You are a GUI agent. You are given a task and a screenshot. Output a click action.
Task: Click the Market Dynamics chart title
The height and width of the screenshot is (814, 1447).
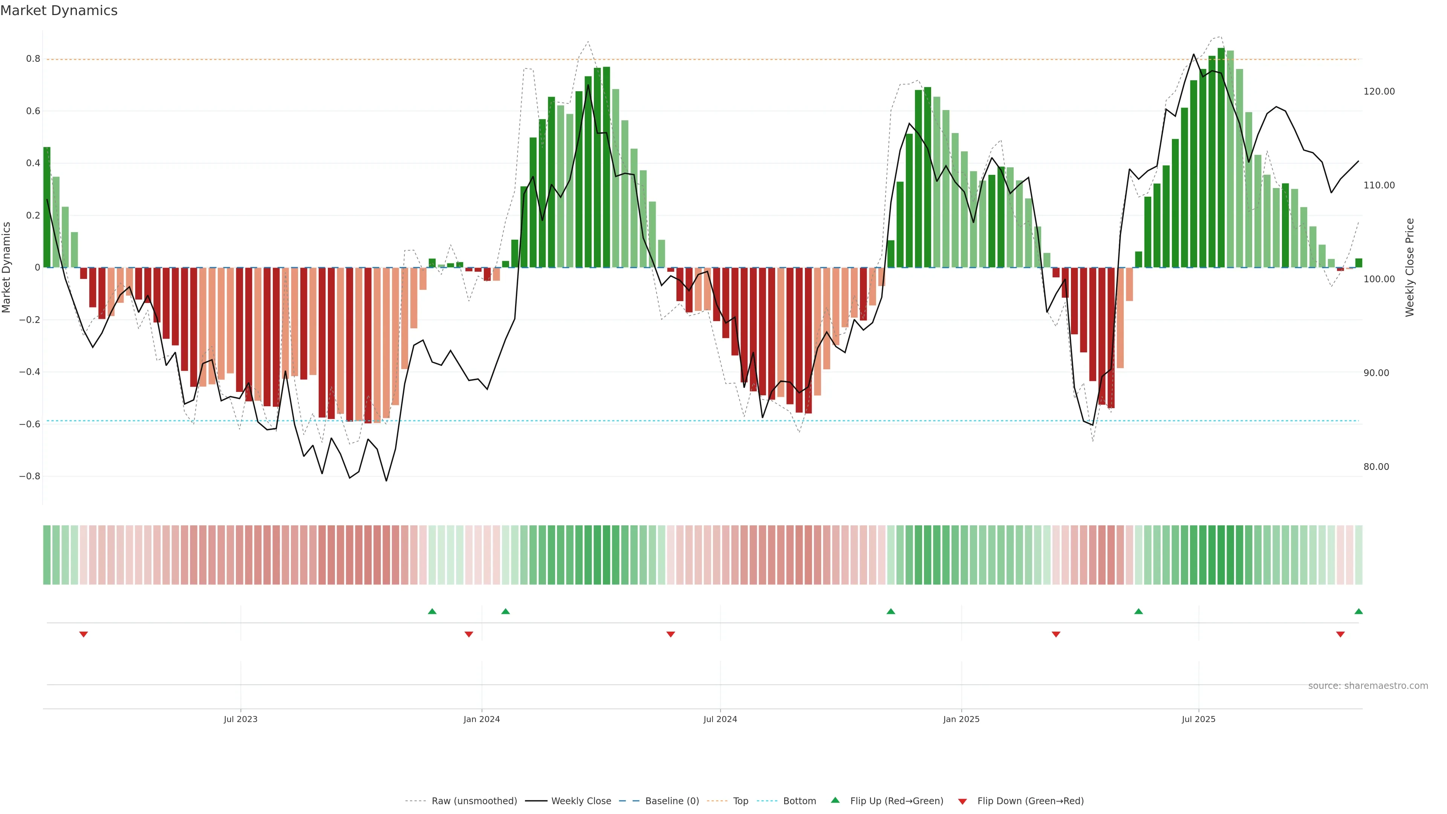tap(59, 11)
